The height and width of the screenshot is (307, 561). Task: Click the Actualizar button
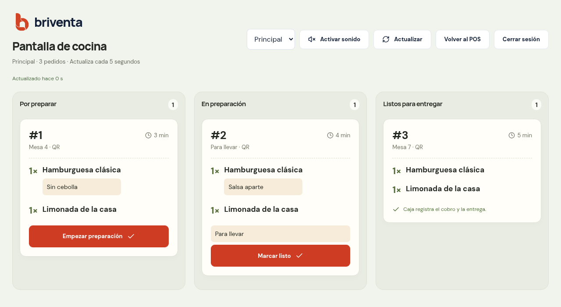[402, 39]
